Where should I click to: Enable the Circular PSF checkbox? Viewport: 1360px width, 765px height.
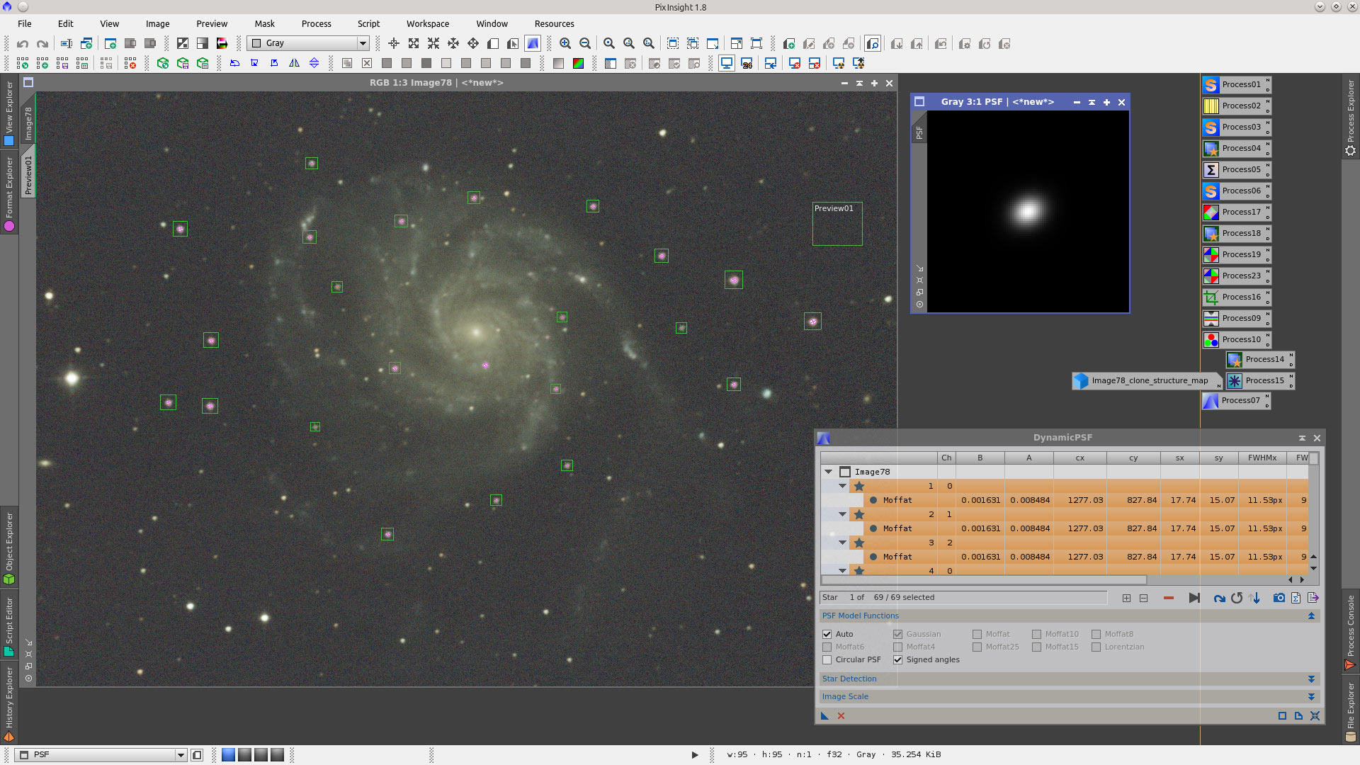827,659
